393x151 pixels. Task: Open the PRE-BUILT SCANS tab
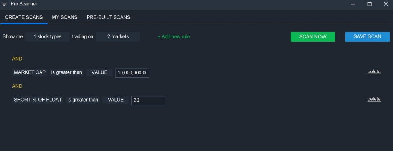[x=109, y=17]
